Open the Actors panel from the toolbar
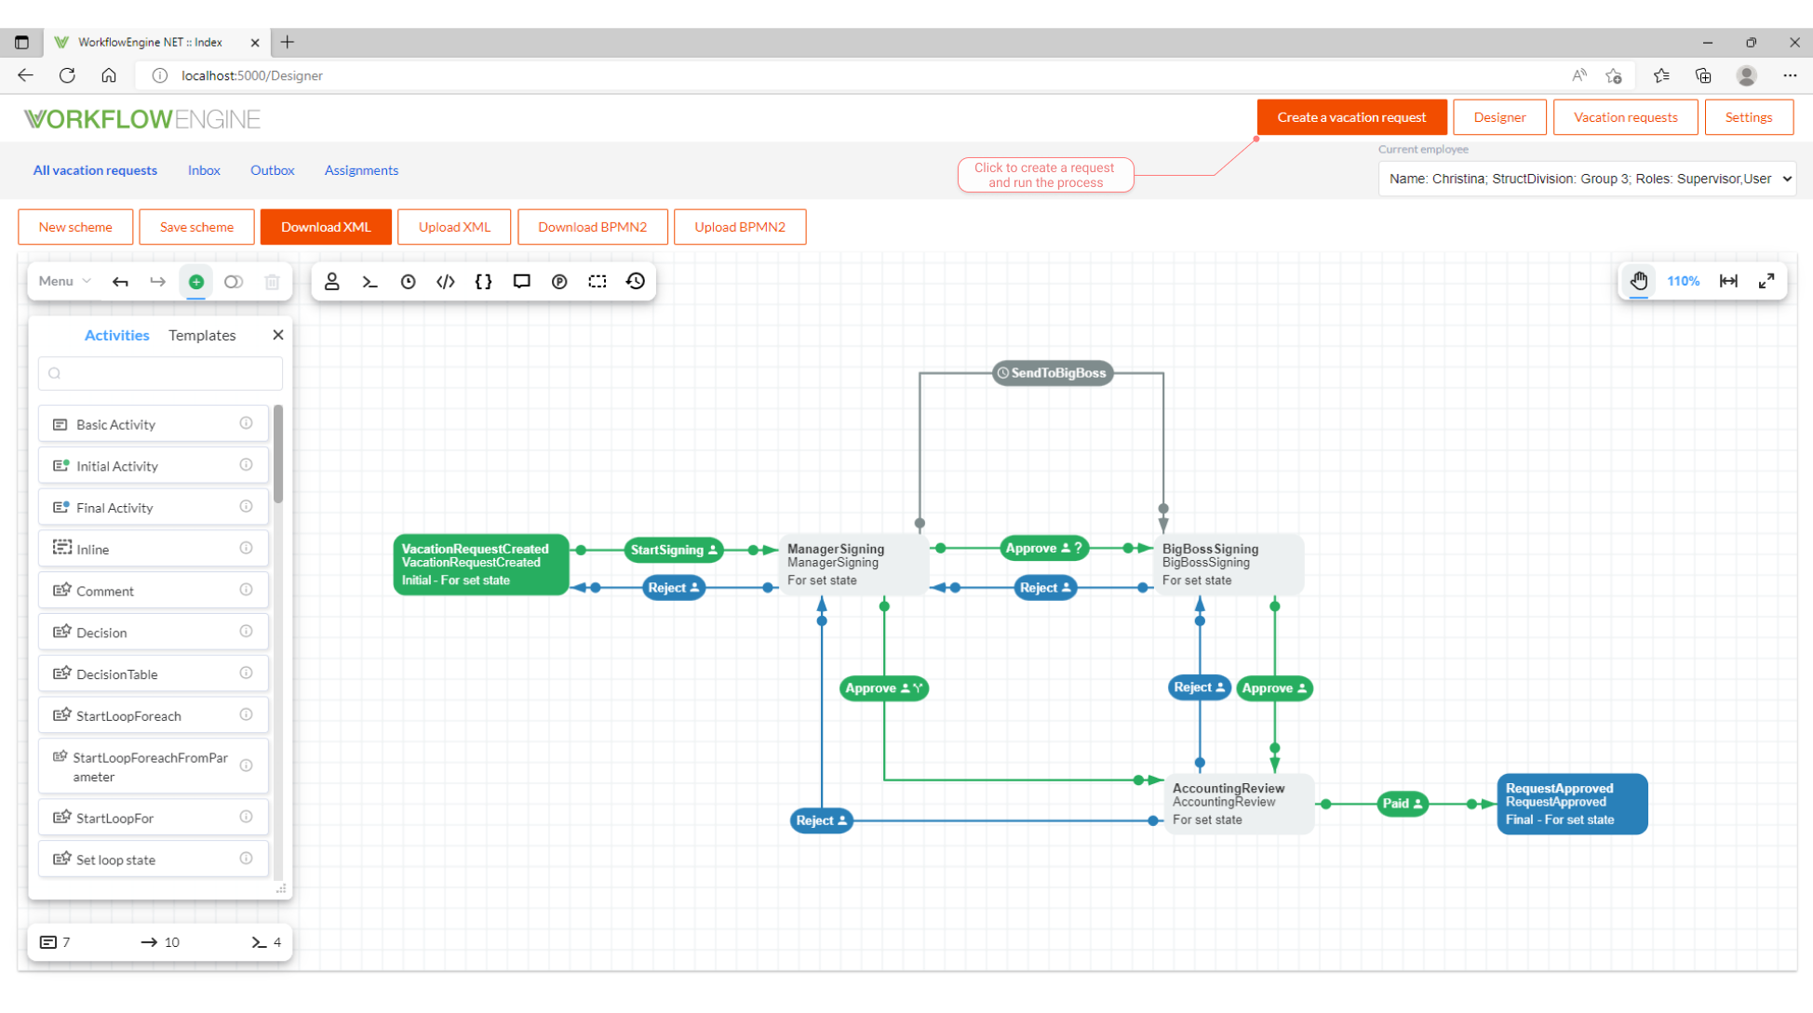 pos(332,281)
